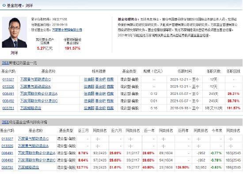The image size is (243, 174).
Task: Click the 25.53% six-month return value
Action: 115,160
